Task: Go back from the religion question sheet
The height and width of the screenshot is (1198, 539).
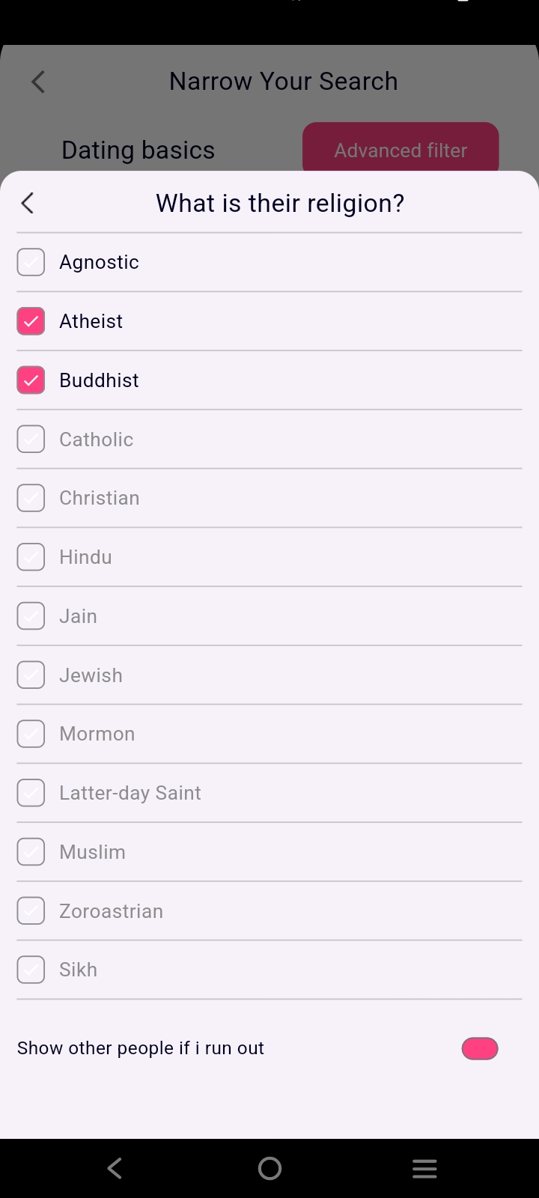Action: coord(28,203)
